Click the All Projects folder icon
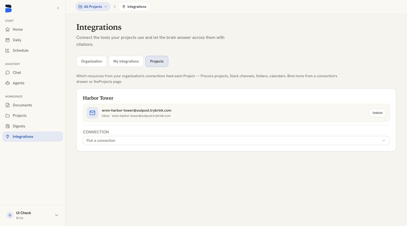 coord(80,7)
